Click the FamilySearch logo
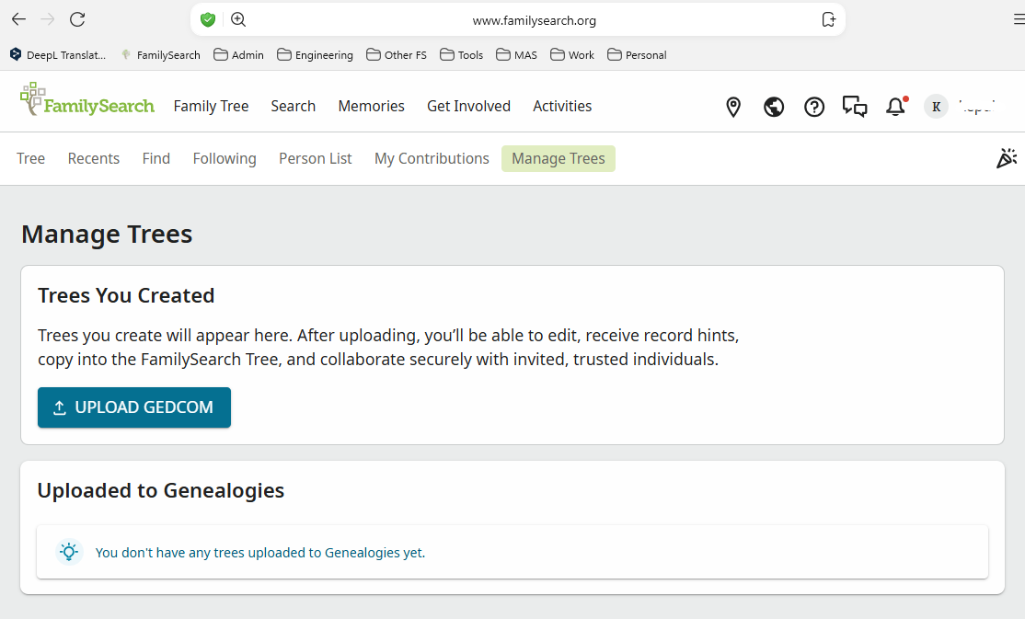Screen dimensions: 1025x619 (x=86, y=100)
